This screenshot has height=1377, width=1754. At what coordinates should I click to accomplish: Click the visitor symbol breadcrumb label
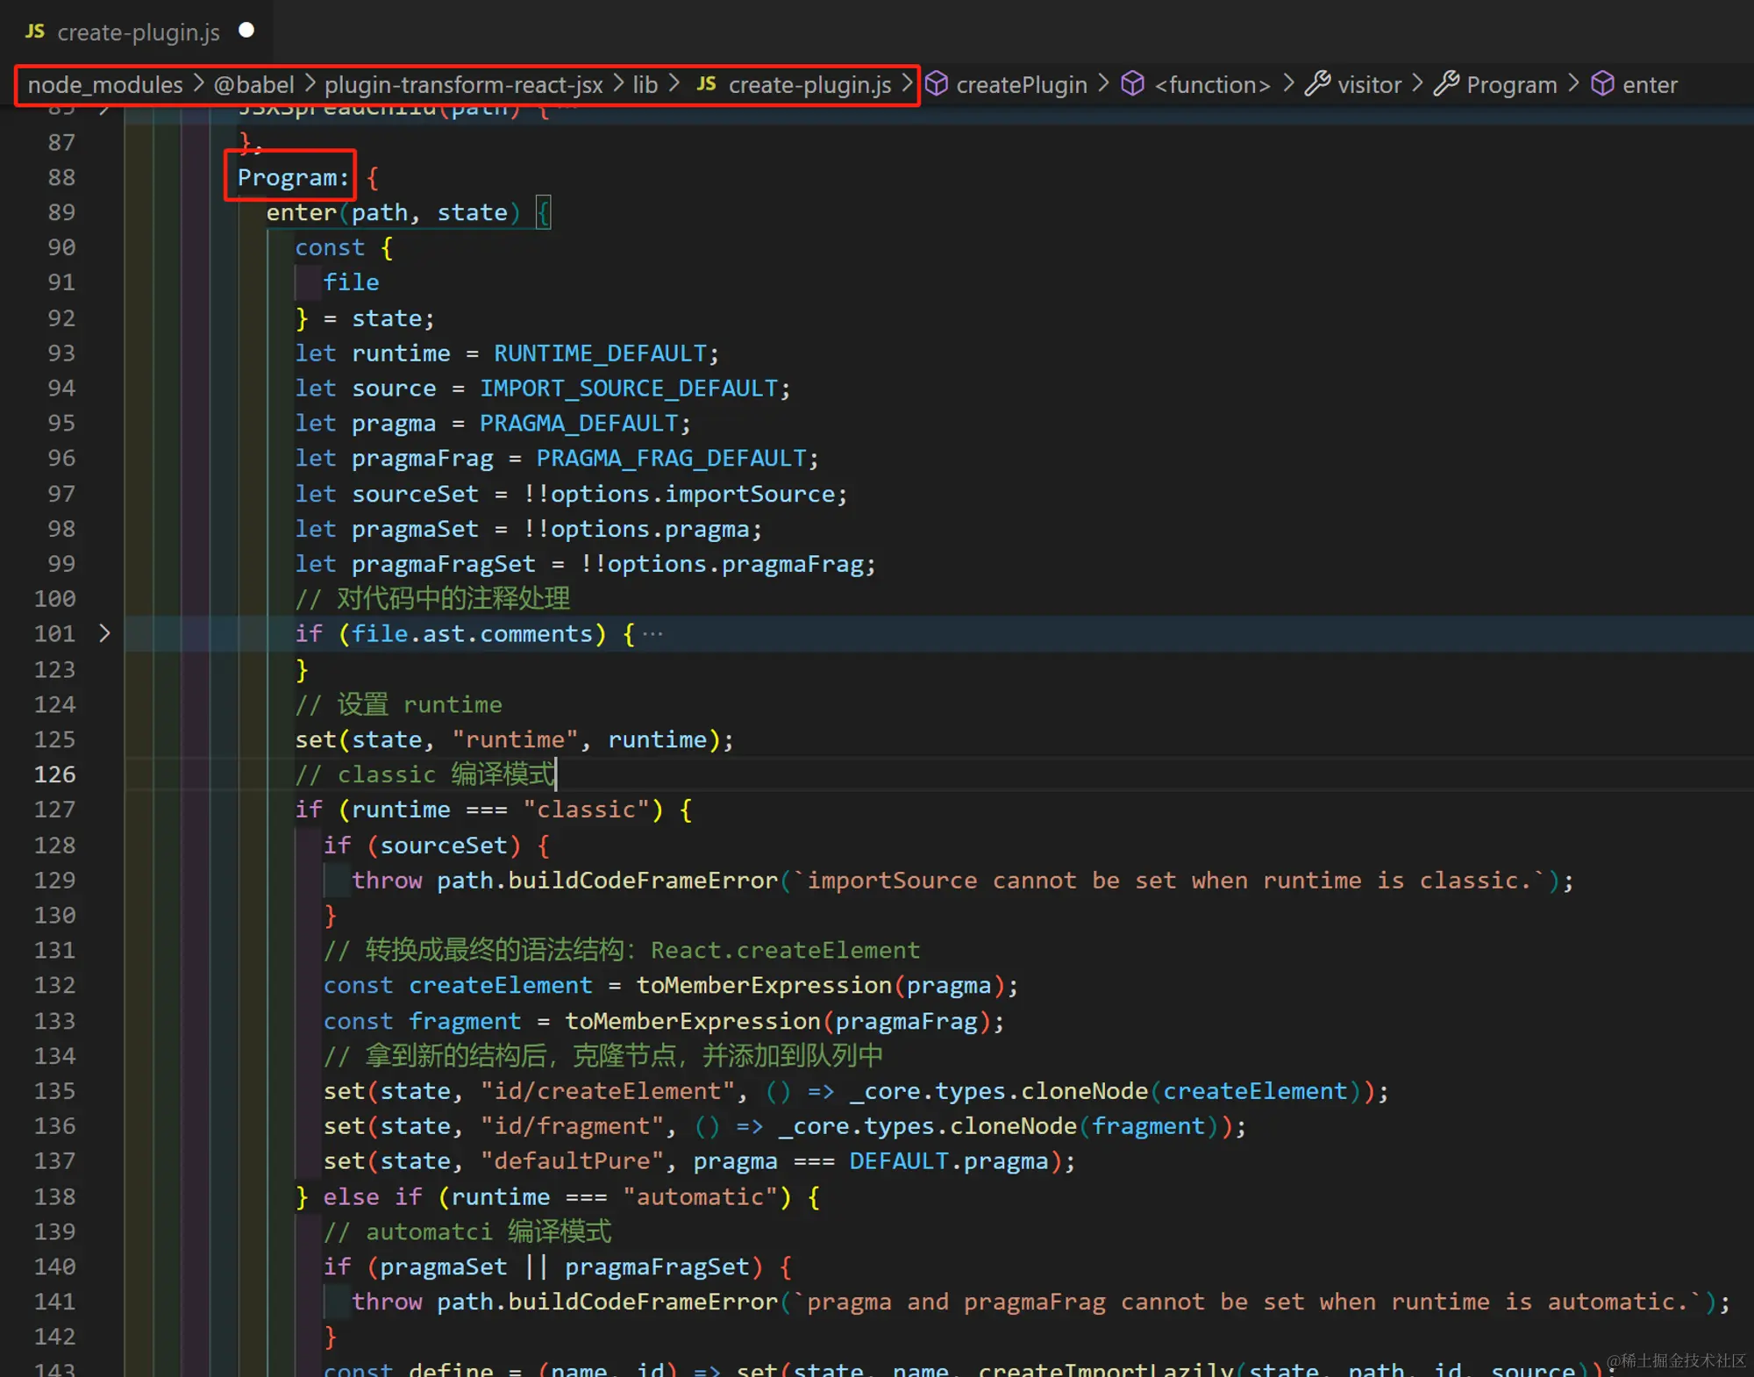pos(1369,85)
